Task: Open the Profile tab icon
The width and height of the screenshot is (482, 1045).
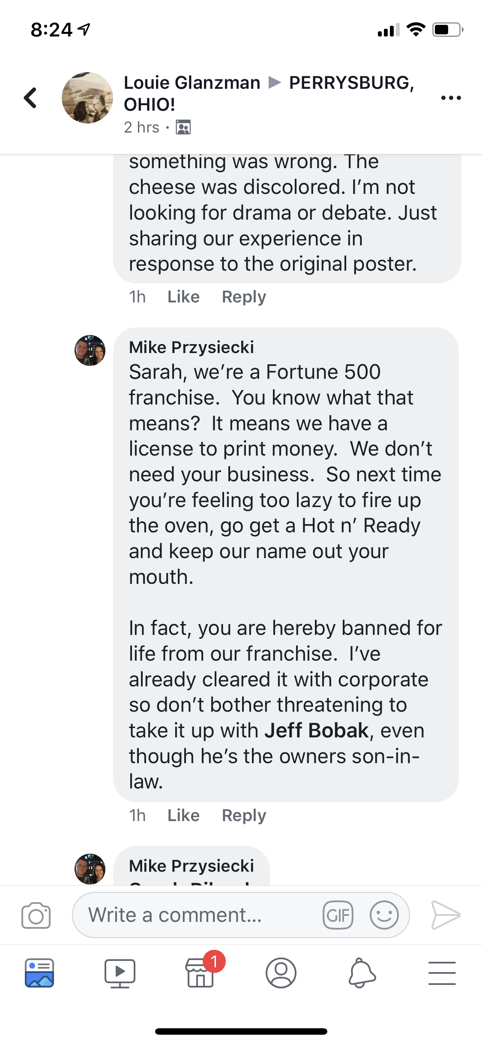Action: tap(281, 973)
